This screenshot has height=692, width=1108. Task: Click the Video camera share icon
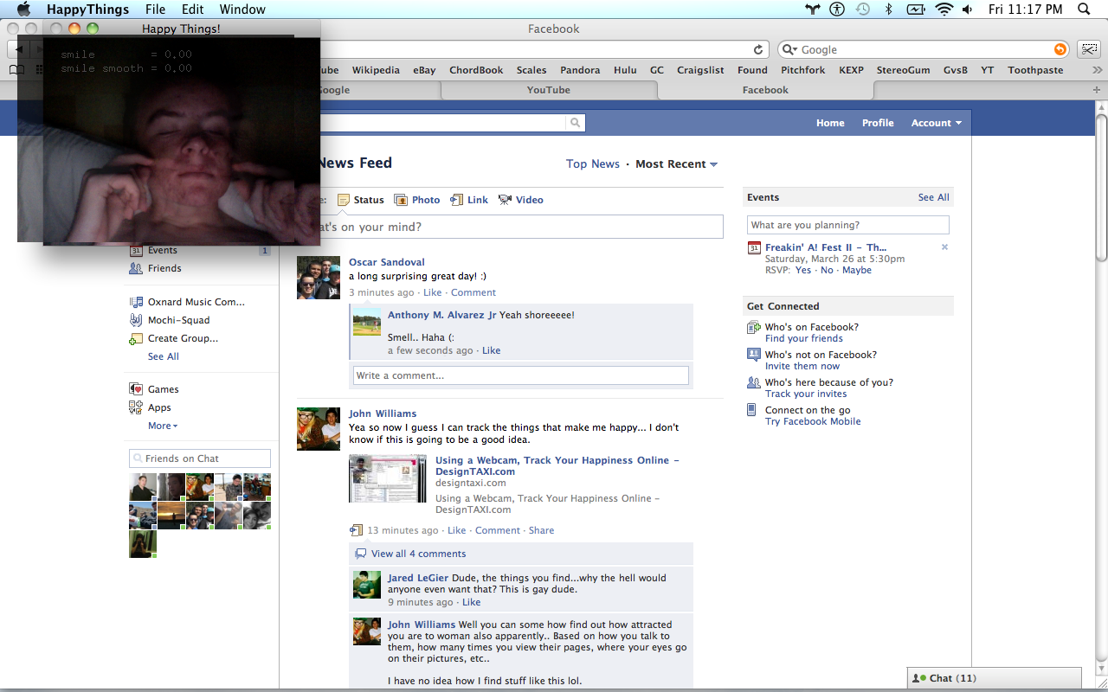[505, 200]
